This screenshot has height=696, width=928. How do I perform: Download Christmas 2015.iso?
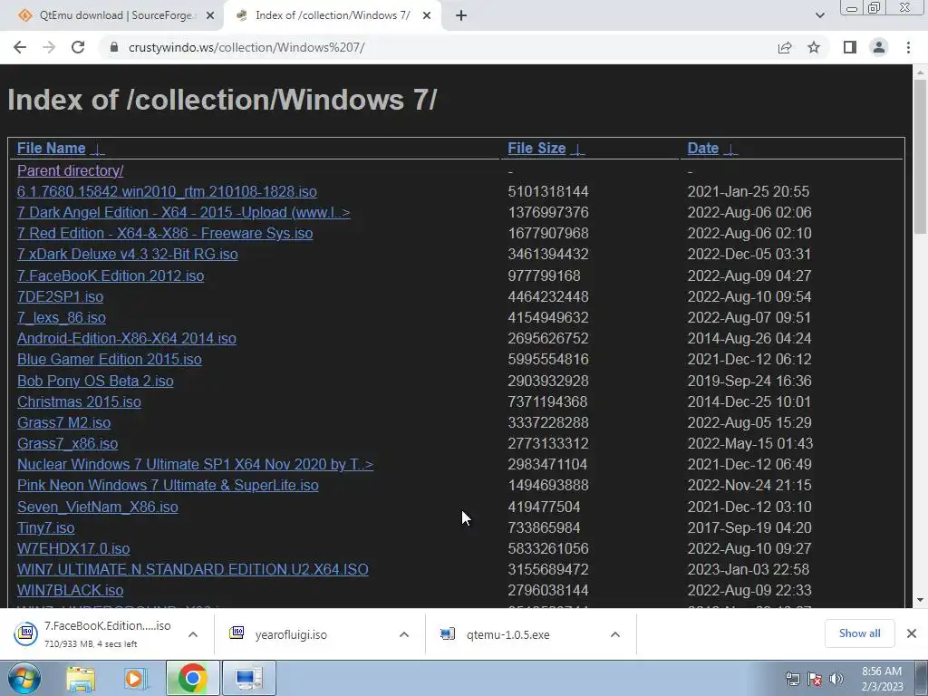pos(79,401)
